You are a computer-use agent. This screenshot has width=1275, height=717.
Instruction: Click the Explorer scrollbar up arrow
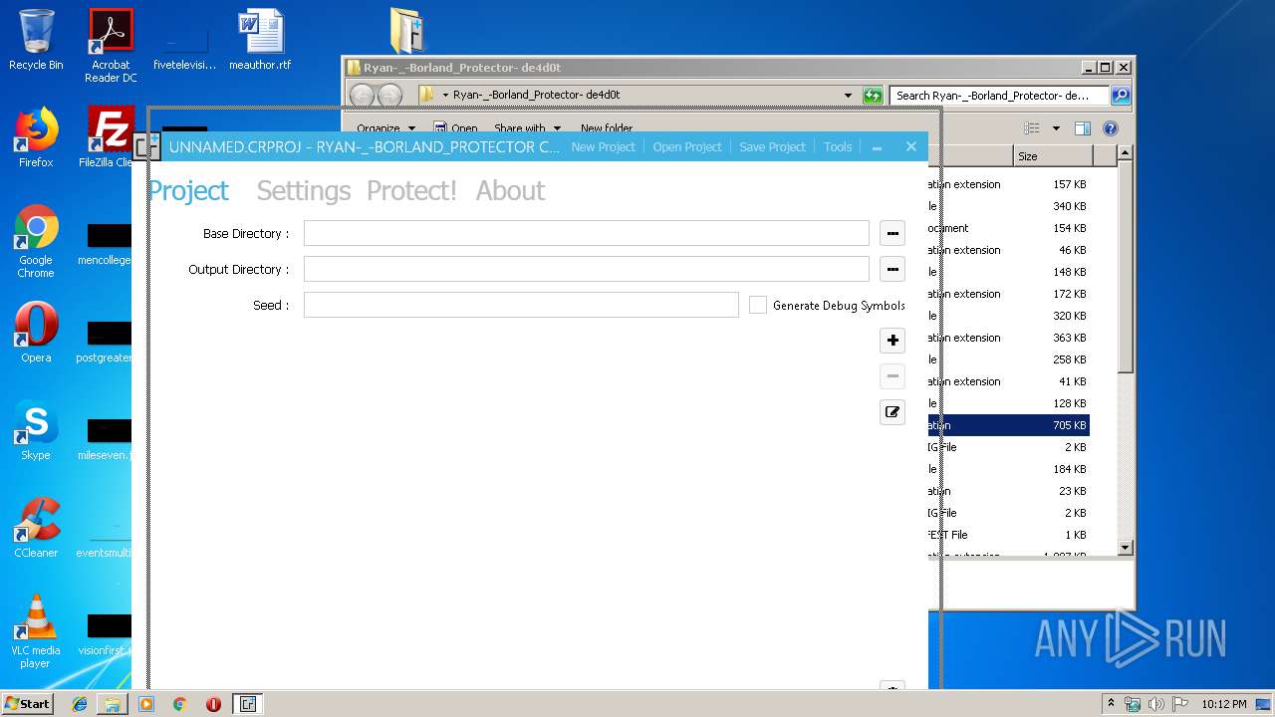[x=1125, y=153]
